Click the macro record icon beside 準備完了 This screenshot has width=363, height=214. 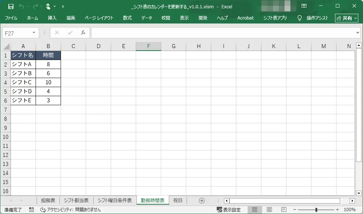coord(31,209)
